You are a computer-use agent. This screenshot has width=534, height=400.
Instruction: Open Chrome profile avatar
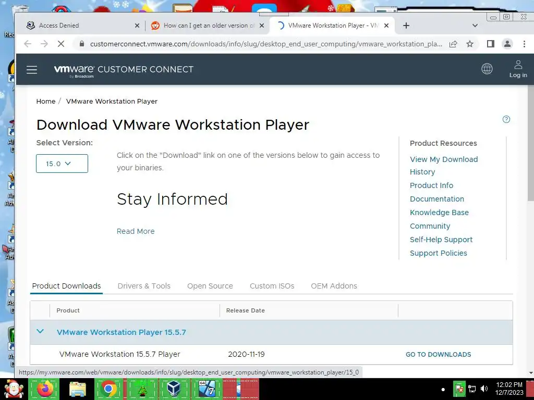tap(507, 44)
